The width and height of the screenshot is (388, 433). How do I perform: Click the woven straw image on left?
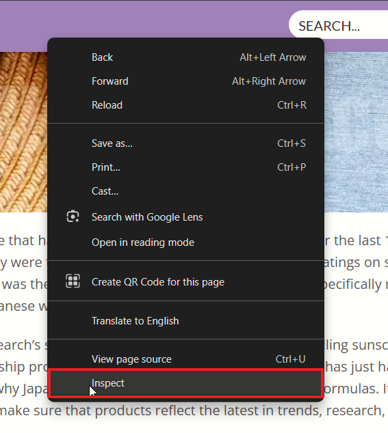[23, 132]
